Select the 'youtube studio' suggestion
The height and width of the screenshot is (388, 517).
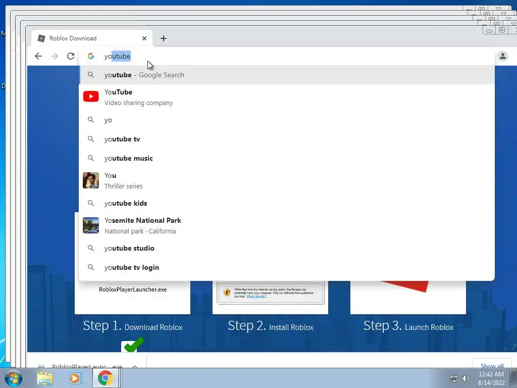(287, 248)
